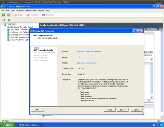This screenshot has height=128, width=164.
Task: Collapse the 10.5.16.5 tree node
Action: coord(2,25)
